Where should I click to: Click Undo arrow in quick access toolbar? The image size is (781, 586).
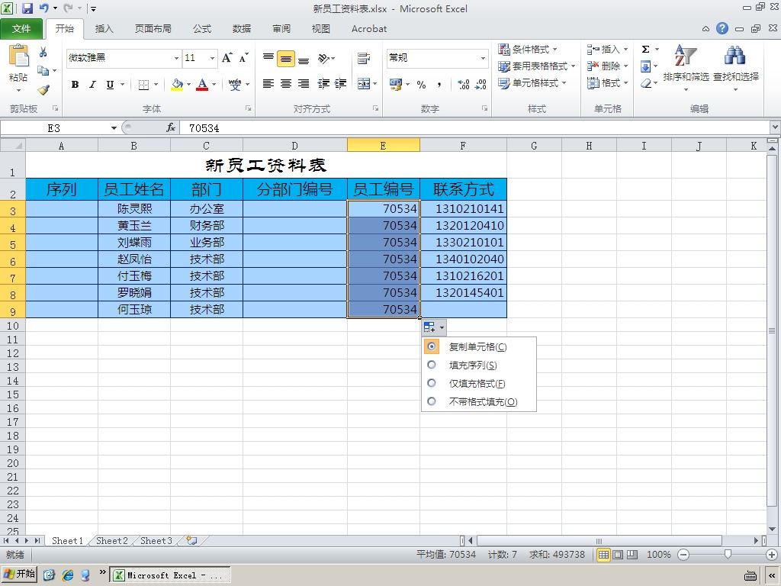pyautogui.click(x=43, y=8)
